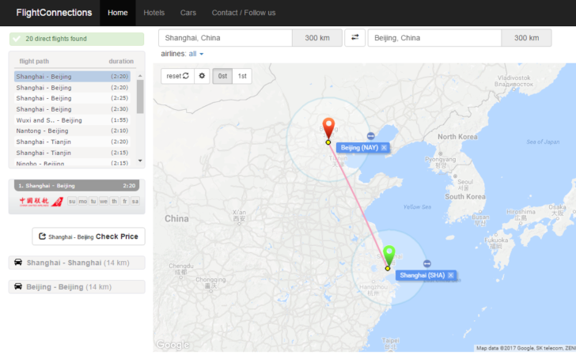Click flight list scroll down arrow
Image resolution: width=576 pixels, height=363 pixels.
click(x=140, y=161)
